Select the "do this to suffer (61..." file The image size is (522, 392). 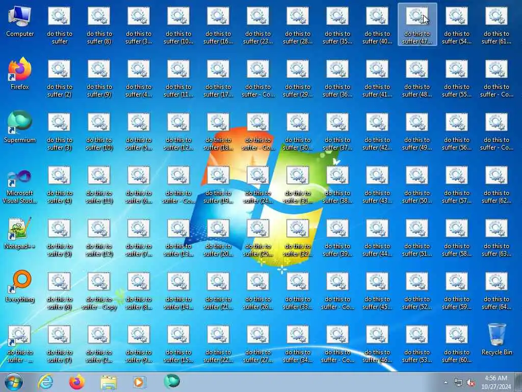click(x=497, y=26)
